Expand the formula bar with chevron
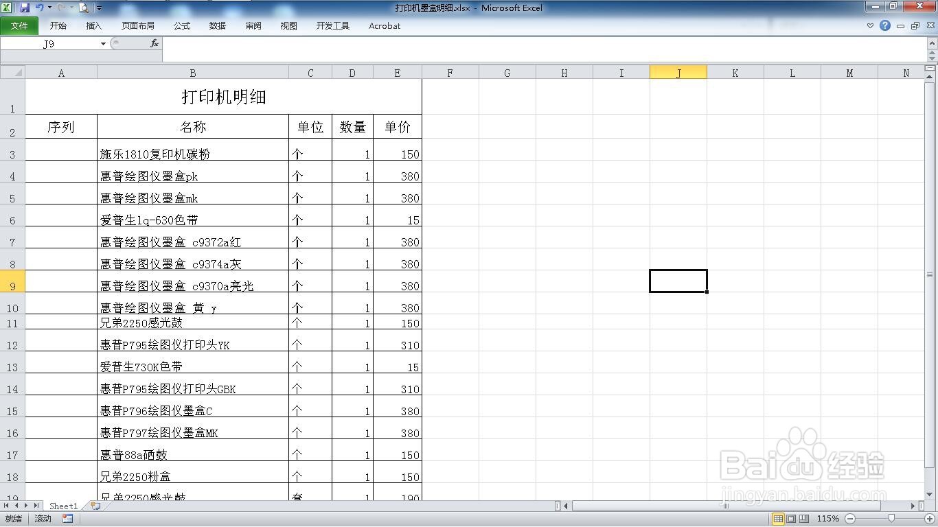The height and width of the screenshot is (527, 938). click(x=932, y=42)
